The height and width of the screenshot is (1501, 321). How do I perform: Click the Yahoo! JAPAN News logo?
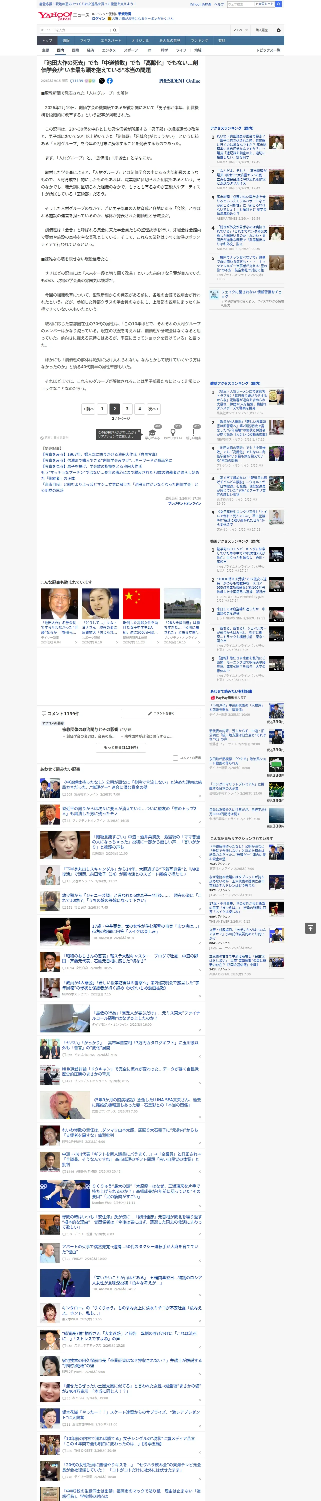(x=64, y=16)
